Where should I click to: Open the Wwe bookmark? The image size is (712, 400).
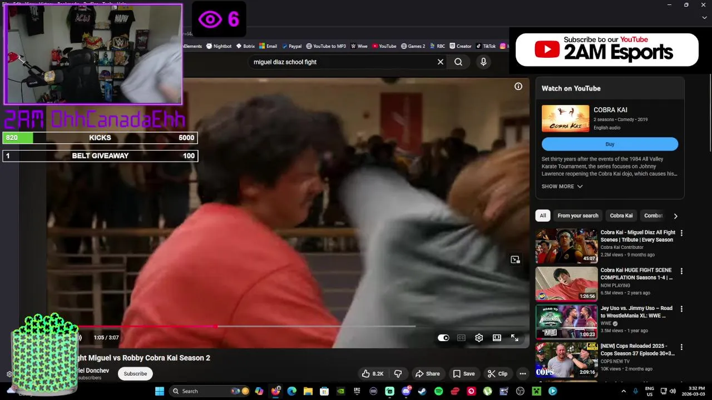pyautogui.click(x=359, y=46)
